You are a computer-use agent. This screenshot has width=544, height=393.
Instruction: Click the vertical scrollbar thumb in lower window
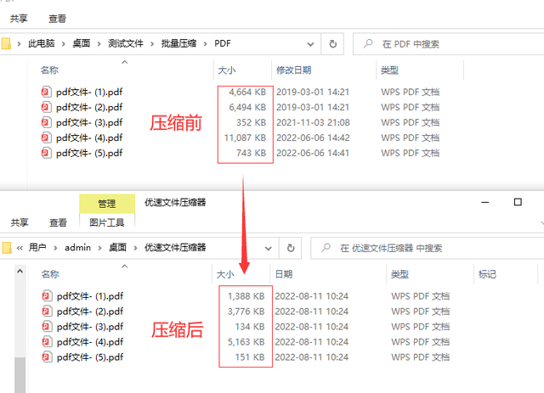tap(20, 375)
